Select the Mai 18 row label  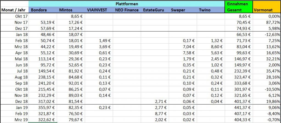(14, 59)
